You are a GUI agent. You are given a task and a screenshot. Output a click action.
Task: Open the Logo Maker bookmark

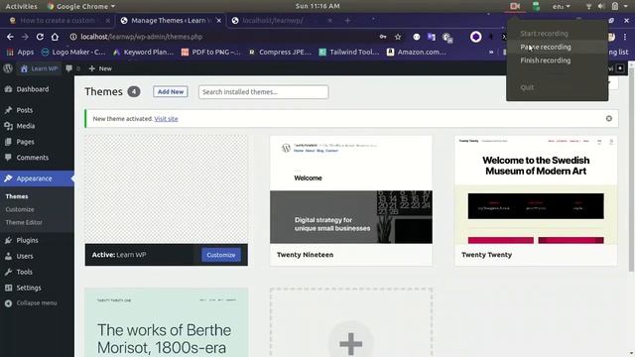tap(73, 52)
